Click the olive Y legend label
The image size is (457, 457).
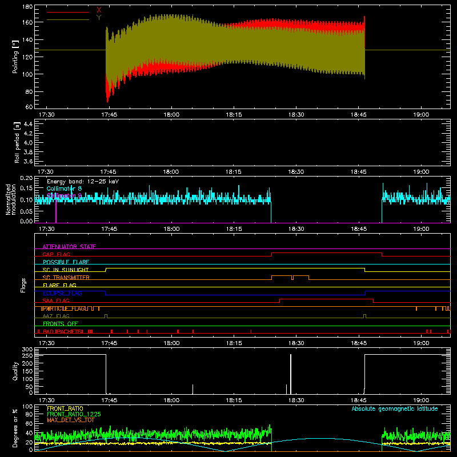coord(99,18)
